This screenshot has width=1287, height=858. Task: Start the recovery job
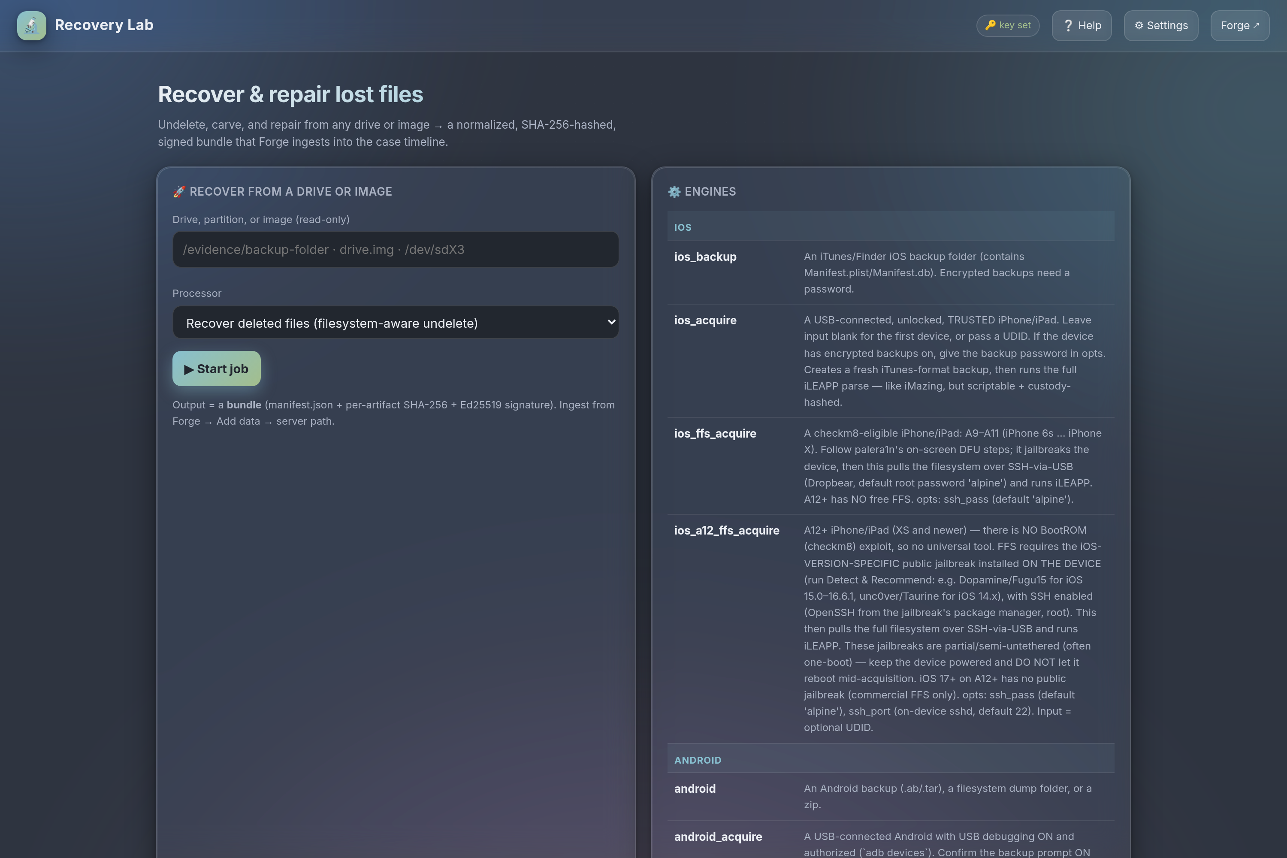[216, 368]
